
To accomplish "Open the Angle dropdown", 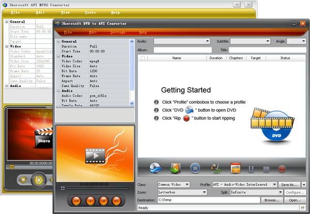I will [x=296, y=41].
